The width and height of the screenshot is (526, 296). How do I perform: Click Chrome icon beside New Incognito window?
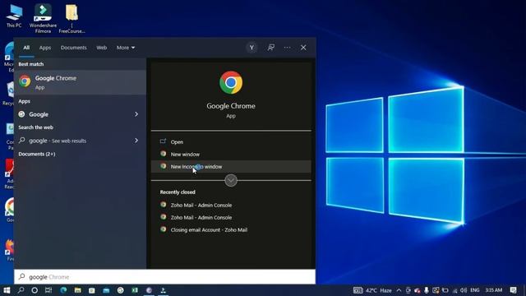tap(164, 166)
